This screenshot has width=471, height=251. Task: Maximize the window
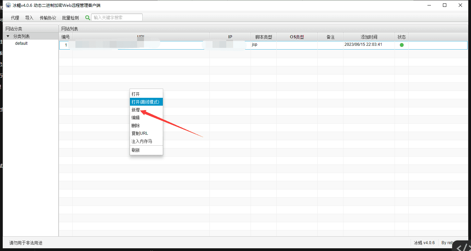[x=445, y=5]
